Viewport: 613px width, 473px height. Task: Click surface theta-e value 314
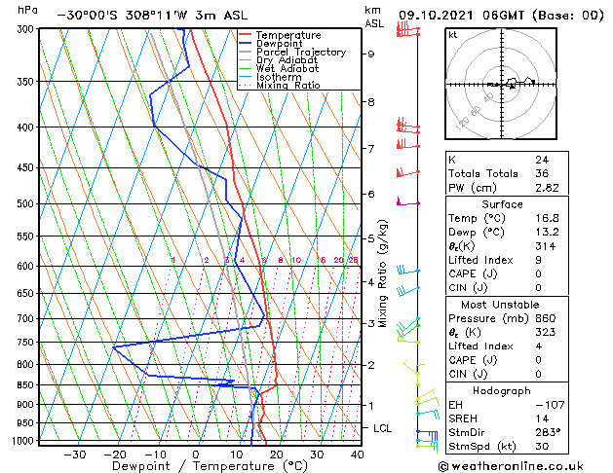click(x=546, y=246)
